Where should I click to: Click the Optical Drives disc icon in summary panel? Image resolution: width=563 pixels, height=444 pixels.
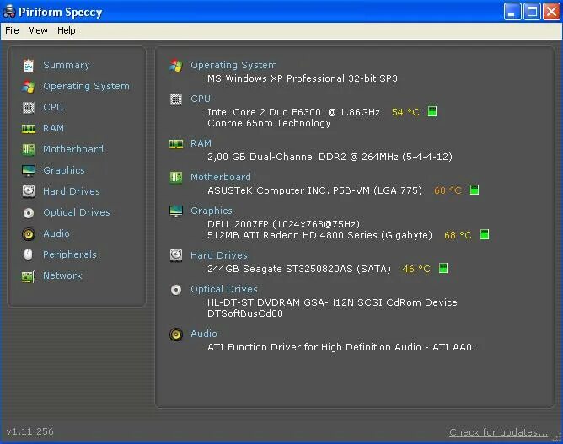coord(176,289)
